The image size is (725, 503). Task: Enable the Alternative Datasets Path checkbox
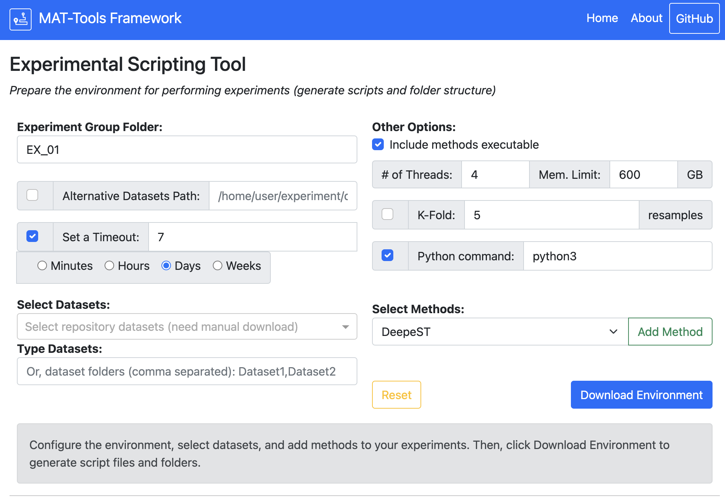pyautogui.click(x=32, y=195)
